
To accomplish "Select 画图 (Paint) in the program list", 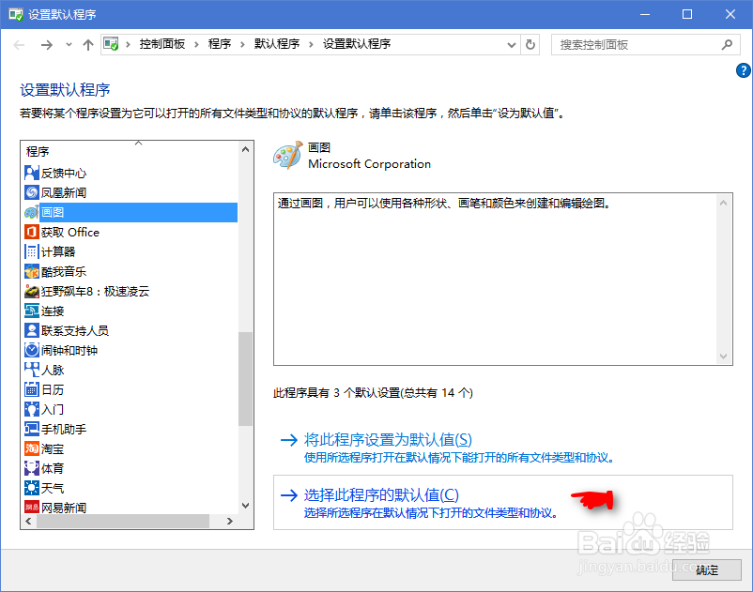I will click(x=61, y=212).
